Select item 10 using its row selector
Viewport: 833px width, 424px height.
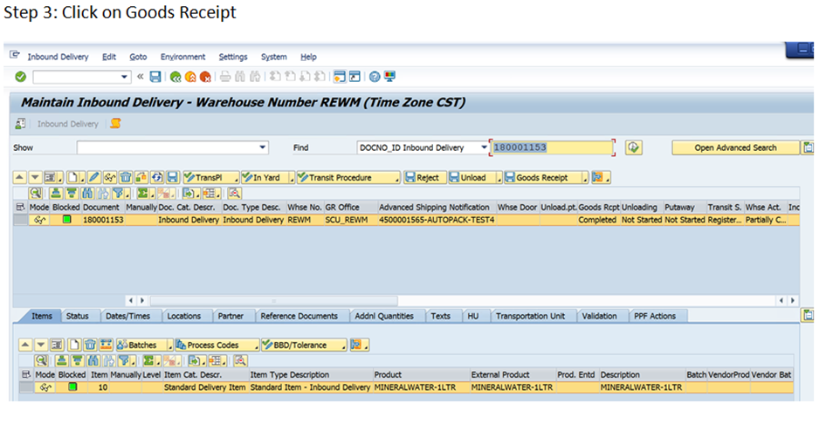pos(26,387)
